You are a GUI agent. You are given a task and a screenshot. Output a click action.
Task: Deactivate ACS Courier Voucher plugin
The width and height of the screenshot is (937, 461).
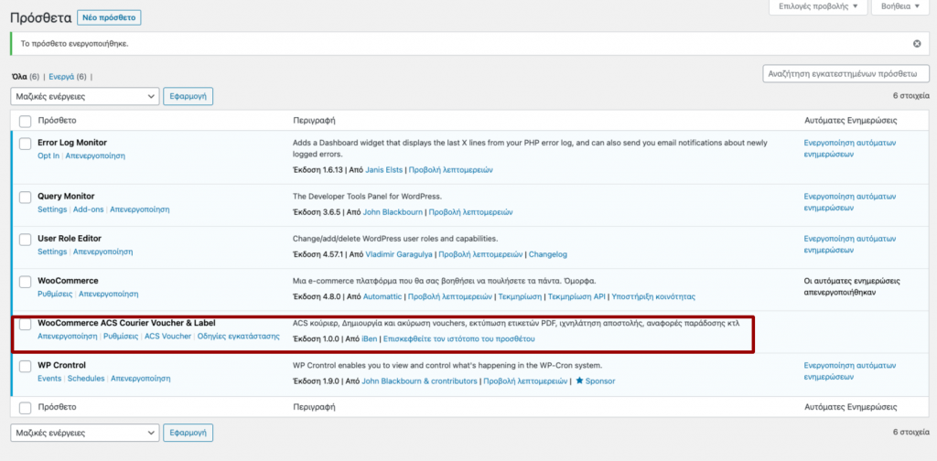(x=68, y=337)
